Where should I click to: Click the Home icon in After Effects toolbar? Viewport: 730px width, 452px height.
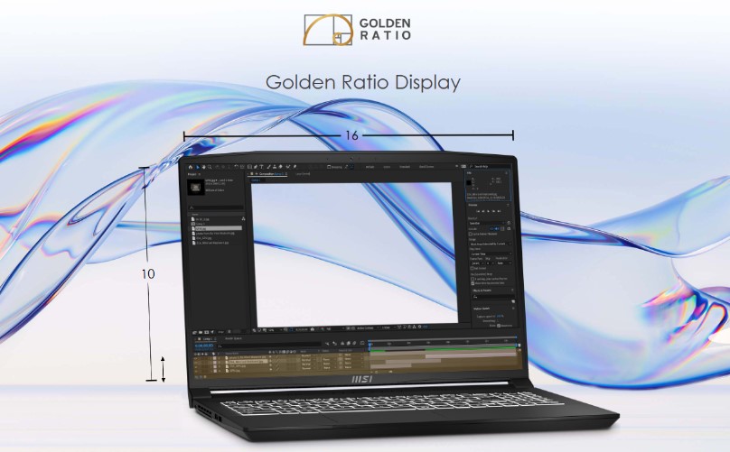(191, 167)
